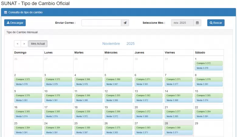Select Compra 3.355 on November 12
Viewport: 237px width, 137px height.
[118, 95]
